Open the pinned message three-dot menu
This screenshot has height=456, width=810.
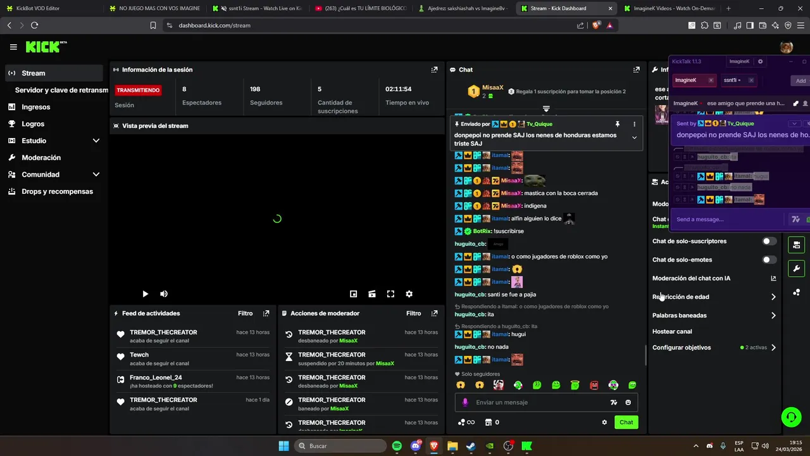tap(634, 124)
